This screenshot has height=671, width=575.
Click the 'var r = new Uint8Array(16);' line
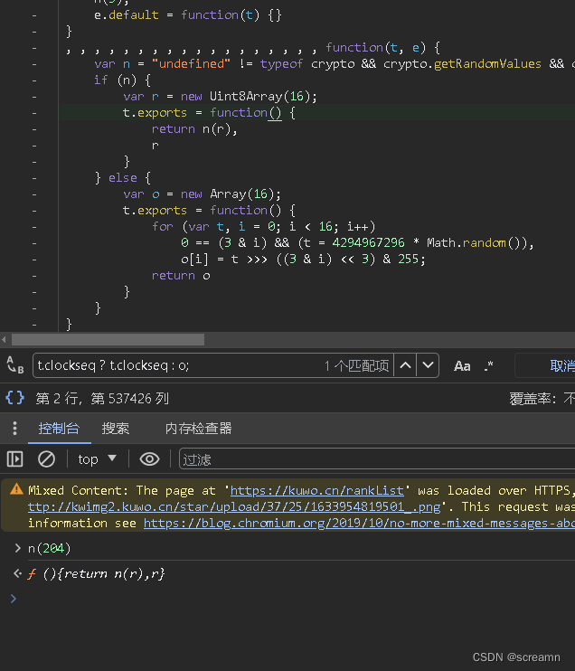click(x=221, y=96)
